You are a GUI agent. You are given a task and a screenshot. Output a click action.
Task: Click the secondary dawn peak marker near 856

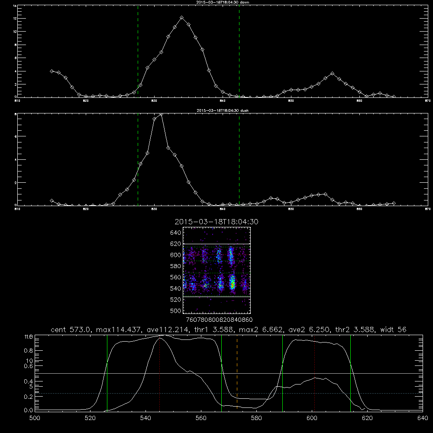332,74
